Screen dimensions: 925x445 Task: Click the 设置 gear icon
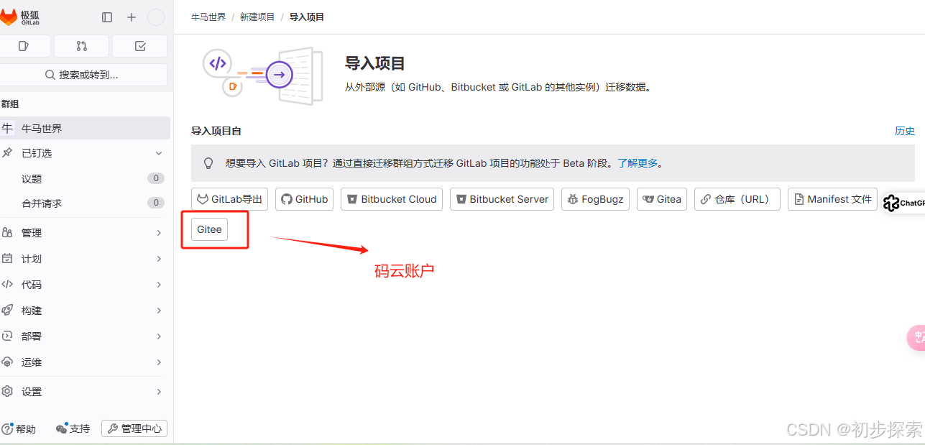tap(7, 392)
